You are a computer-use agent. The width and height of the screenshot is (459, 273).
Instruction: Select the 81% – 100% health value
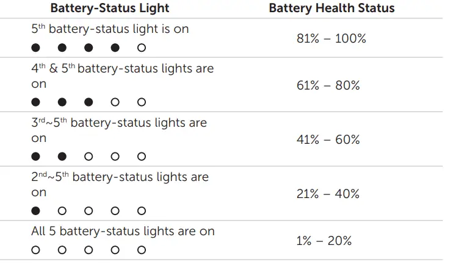click(331, 38)
